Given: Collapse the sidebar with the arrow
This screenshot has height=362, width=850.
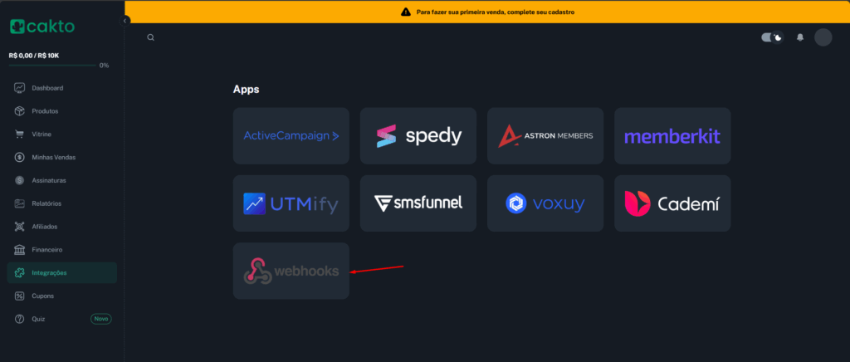Looking at the screenshot, I should point(125,20).
